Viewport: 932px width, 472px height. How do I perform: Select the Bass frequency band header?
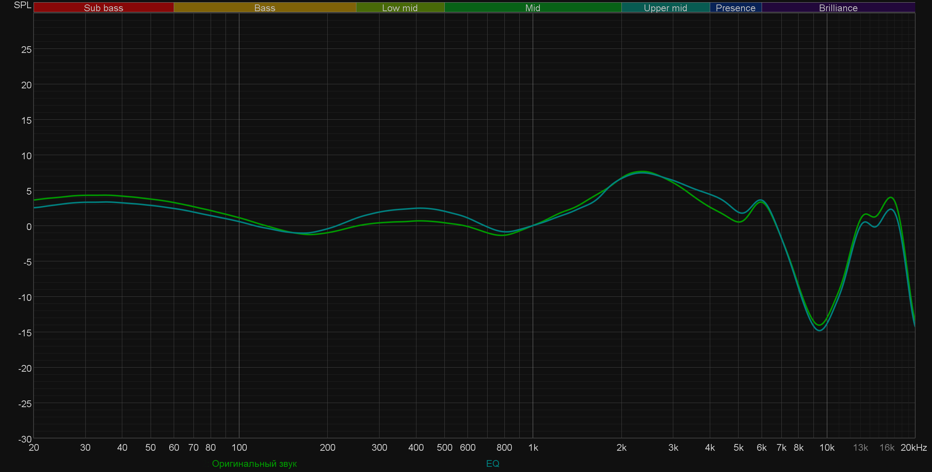(x=265, y=7)
